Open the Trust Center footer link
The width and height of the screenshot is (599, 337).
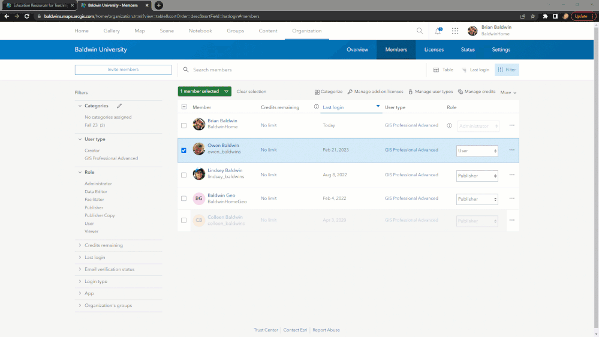pos(266,330)
